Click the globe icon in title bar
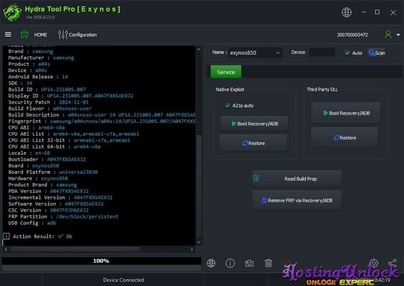 coord(346,12)
